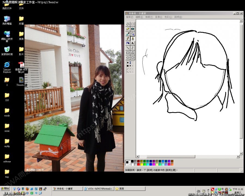Pick the red color swatch in palette
The height and width of the screenshot is (196, 245).
pyautogui.click(x=139, y=164)
